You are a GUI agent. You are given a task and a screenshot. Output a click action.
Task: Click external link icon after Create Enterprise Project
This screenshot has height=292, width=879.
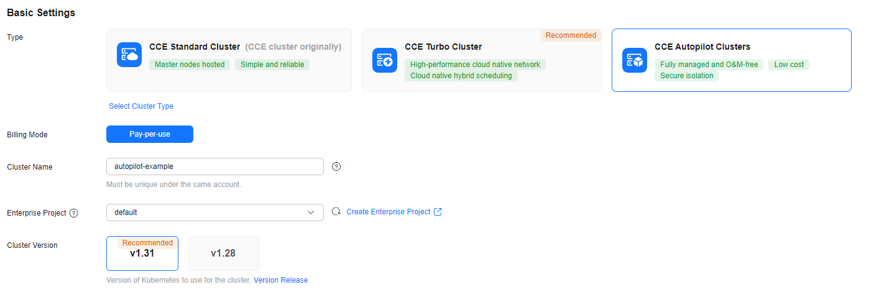tap(438, 212)
